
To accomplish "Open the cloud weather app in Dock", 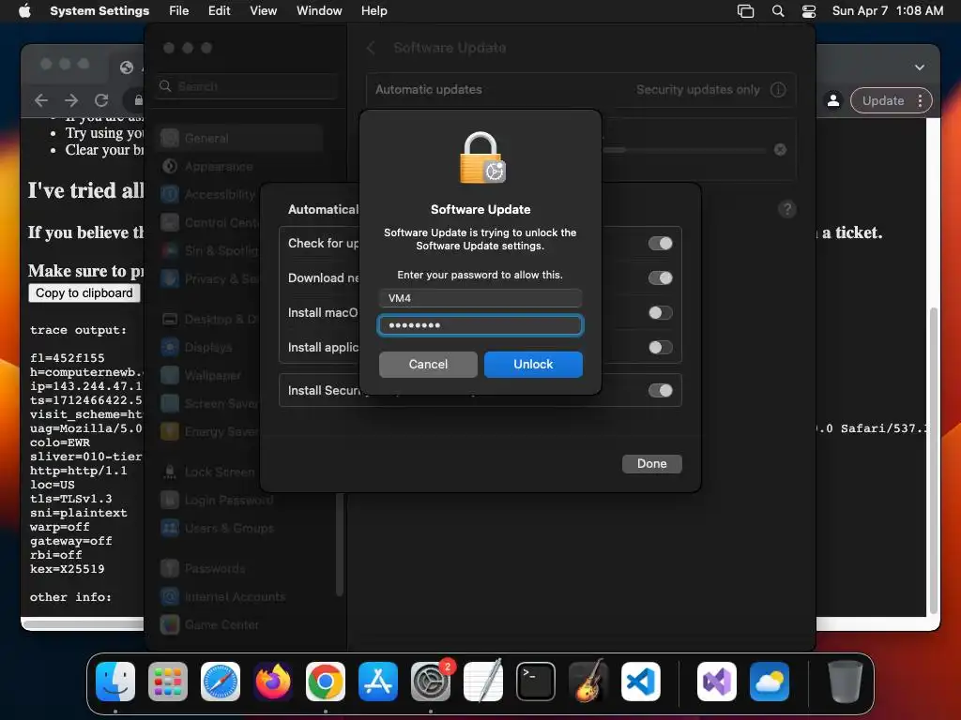I will point(770,682).
